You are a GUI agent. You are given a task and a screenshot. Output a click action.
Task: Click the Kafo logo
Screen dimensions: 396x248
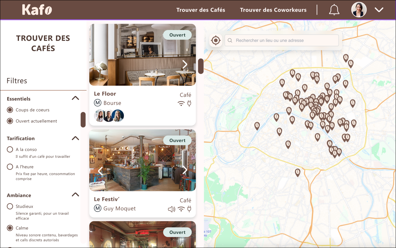[x=37, y=10]
